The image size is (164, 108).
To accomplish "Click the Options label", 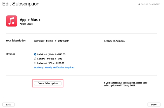I will point(11,54).
